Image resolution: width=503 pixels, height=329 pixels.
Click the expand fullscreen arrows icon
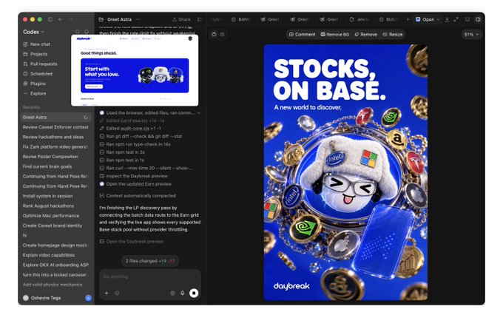456,19
